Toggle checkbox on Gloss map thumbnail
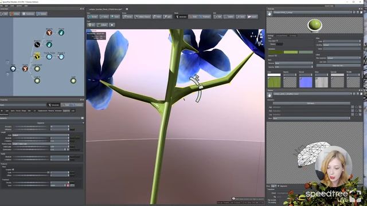Screen dimensions: 367x206 click(317, 78)
